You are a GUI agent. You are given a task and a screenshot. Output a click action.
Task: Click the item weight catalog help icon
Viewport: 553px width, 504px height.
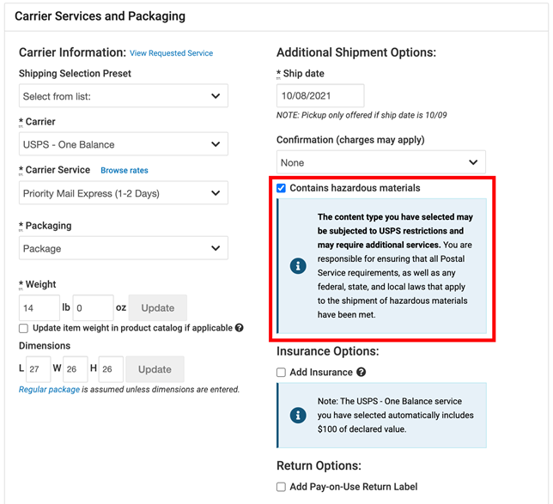click(240, 328)
